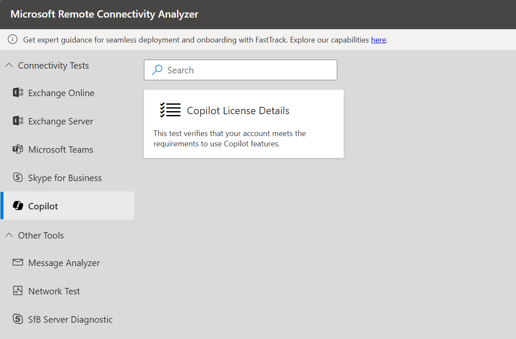Screen dimensions: 516x339
Task: Collapse the Other Tools section
Action: pos(9,235)
